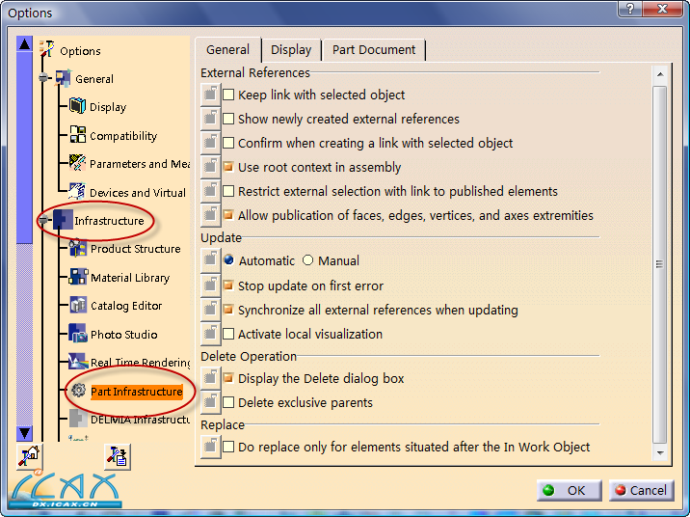The width and height of the screenshot is (690, 517).
Task: Click tree panel scroll down arrow
Action: coord(25,433)
